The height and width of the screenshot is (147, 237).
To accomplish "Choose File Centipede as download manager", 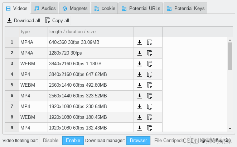I will click(169, 141).
